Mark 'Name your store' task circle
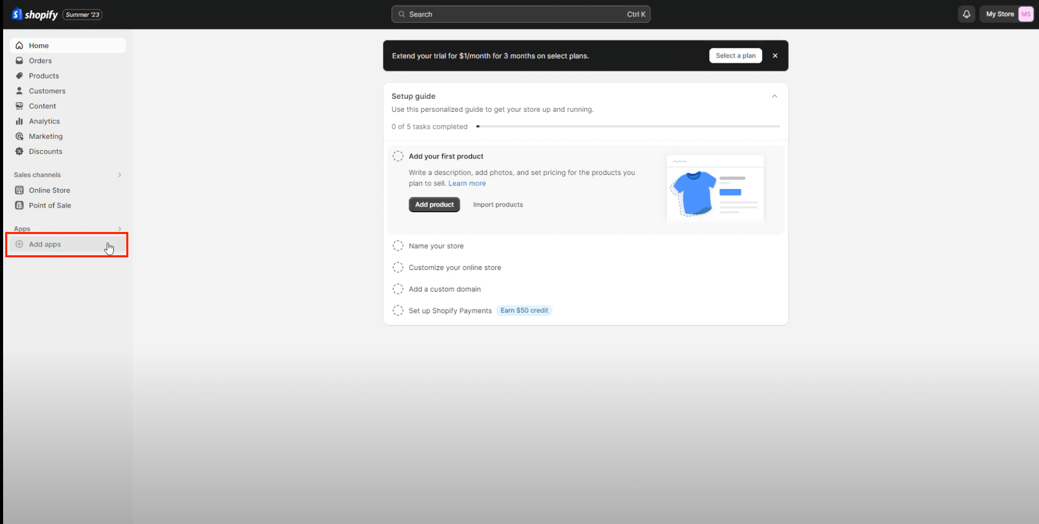 tap(398, 245)
